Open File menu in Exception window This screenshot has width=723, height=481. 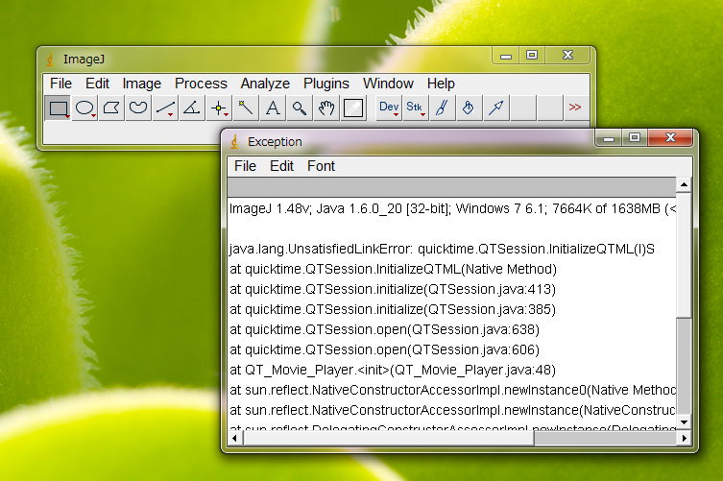tap(245, 166)
